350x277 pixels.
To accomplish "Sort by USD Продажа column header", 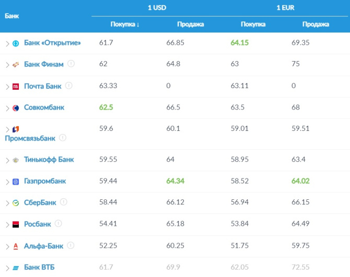I will tap(190, 25).
